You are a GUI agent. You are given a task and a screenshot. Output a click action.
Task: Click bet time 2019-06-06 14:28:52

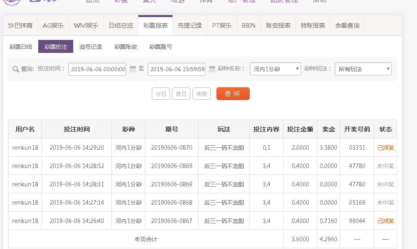(77, 166)
